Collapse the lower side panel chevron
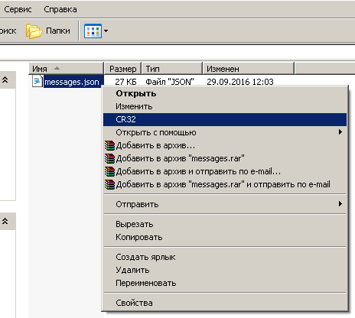The height and width of the screenshot is (318, 355). pos(5,221)
